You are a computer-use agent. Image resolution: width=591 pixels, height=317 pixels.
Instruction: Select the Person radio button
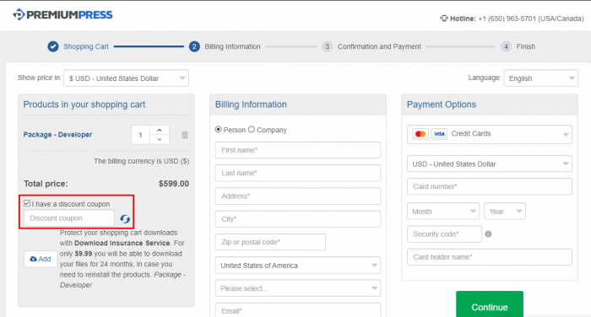(218, 130)
